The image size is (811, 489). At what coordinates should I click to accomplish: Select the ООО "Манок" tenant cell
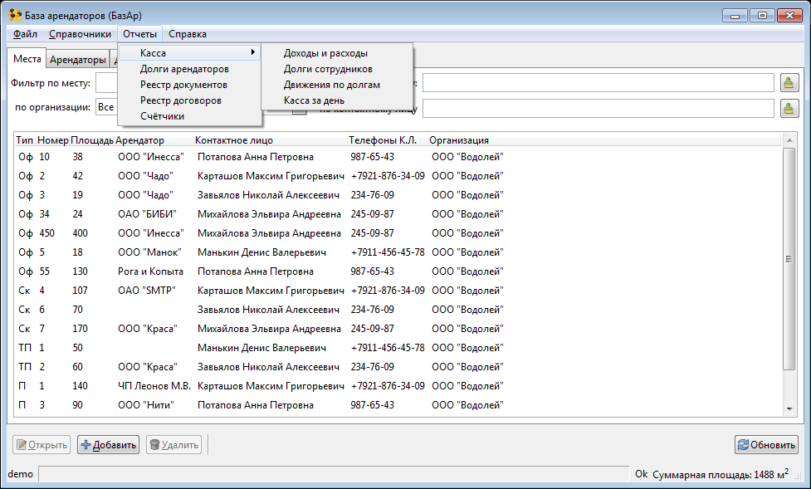click(149, 252)
